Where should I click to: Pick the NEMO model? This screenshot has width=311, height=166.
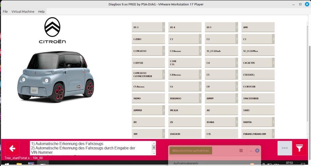[x=148, y=98]
